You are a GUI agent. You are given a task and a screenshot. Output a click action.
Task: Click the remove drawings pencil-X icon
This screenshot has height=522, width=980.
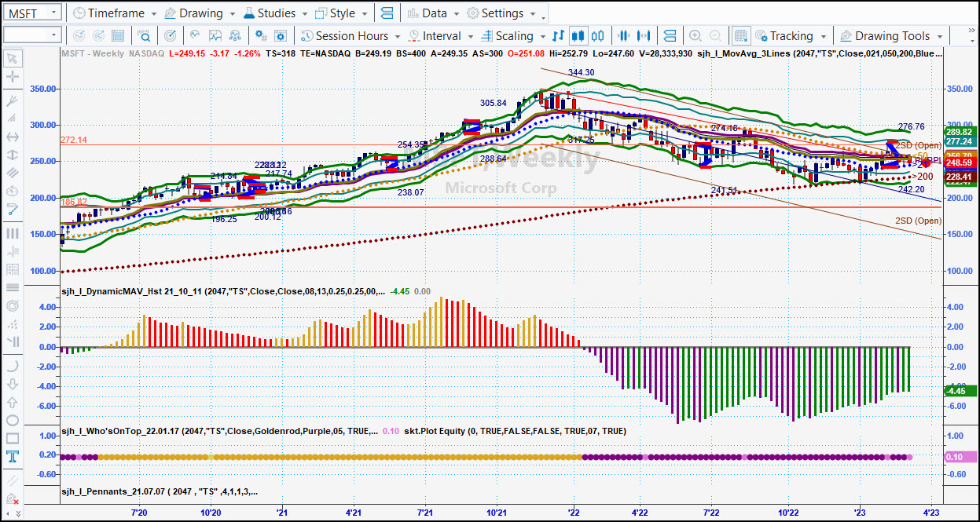tap(12, 500)
